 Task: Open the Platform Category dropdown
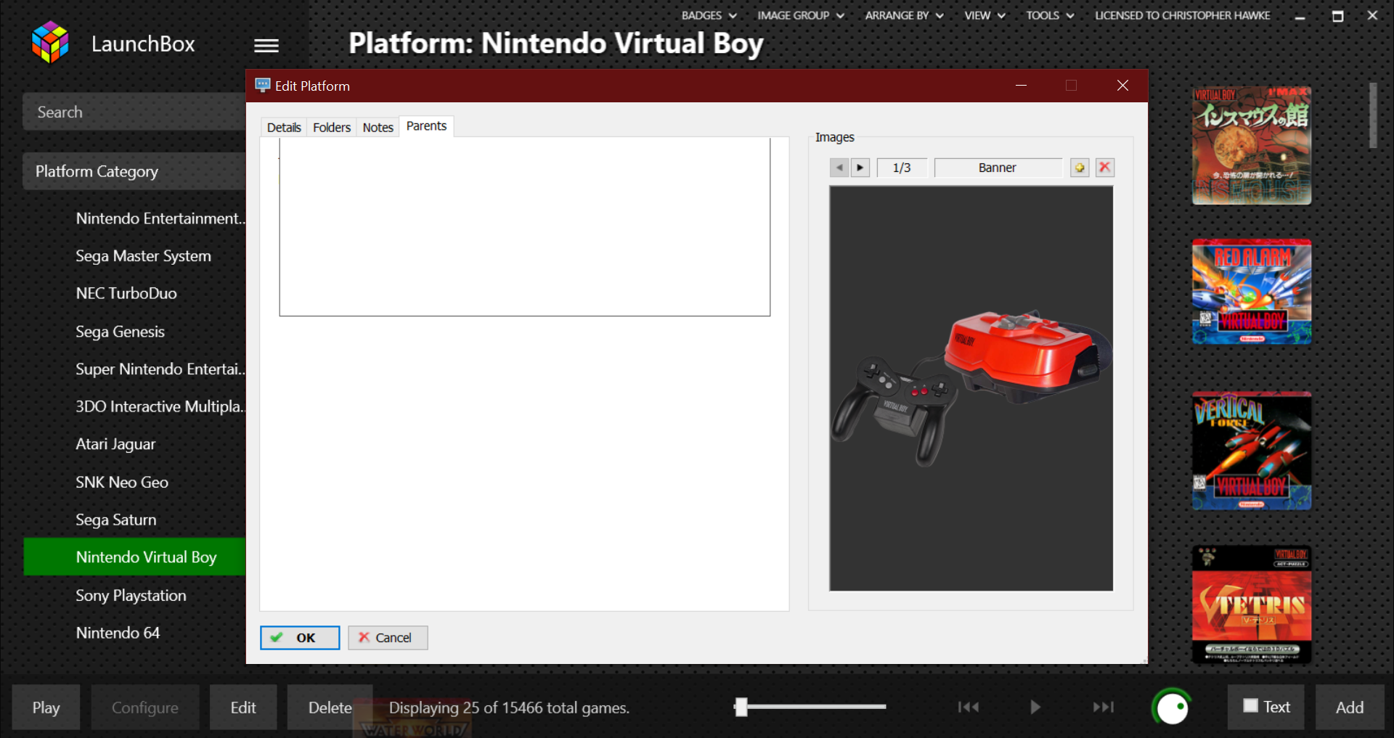click(x=134, y=171)
